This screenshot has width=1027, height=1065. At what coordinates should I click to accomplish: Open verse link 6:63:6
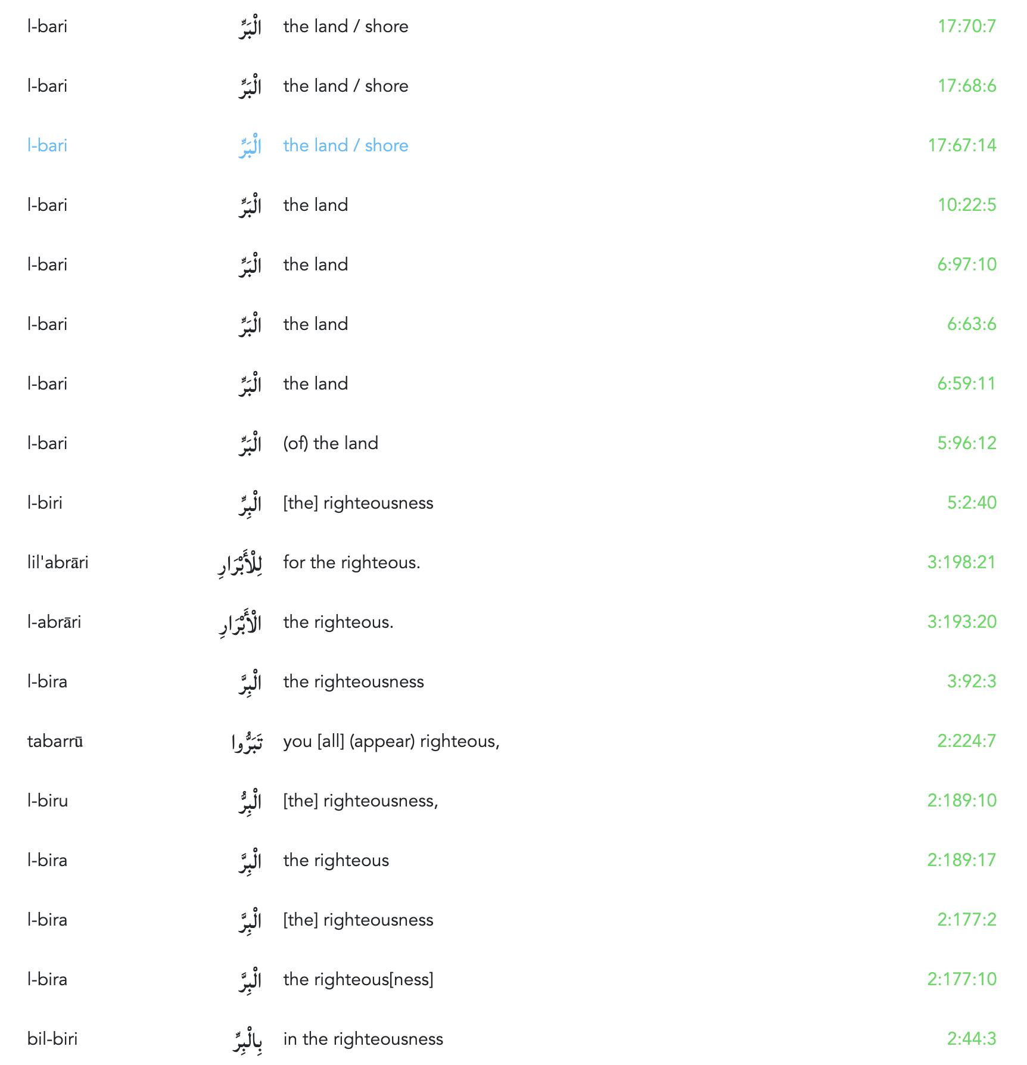[x=971, y=324]
